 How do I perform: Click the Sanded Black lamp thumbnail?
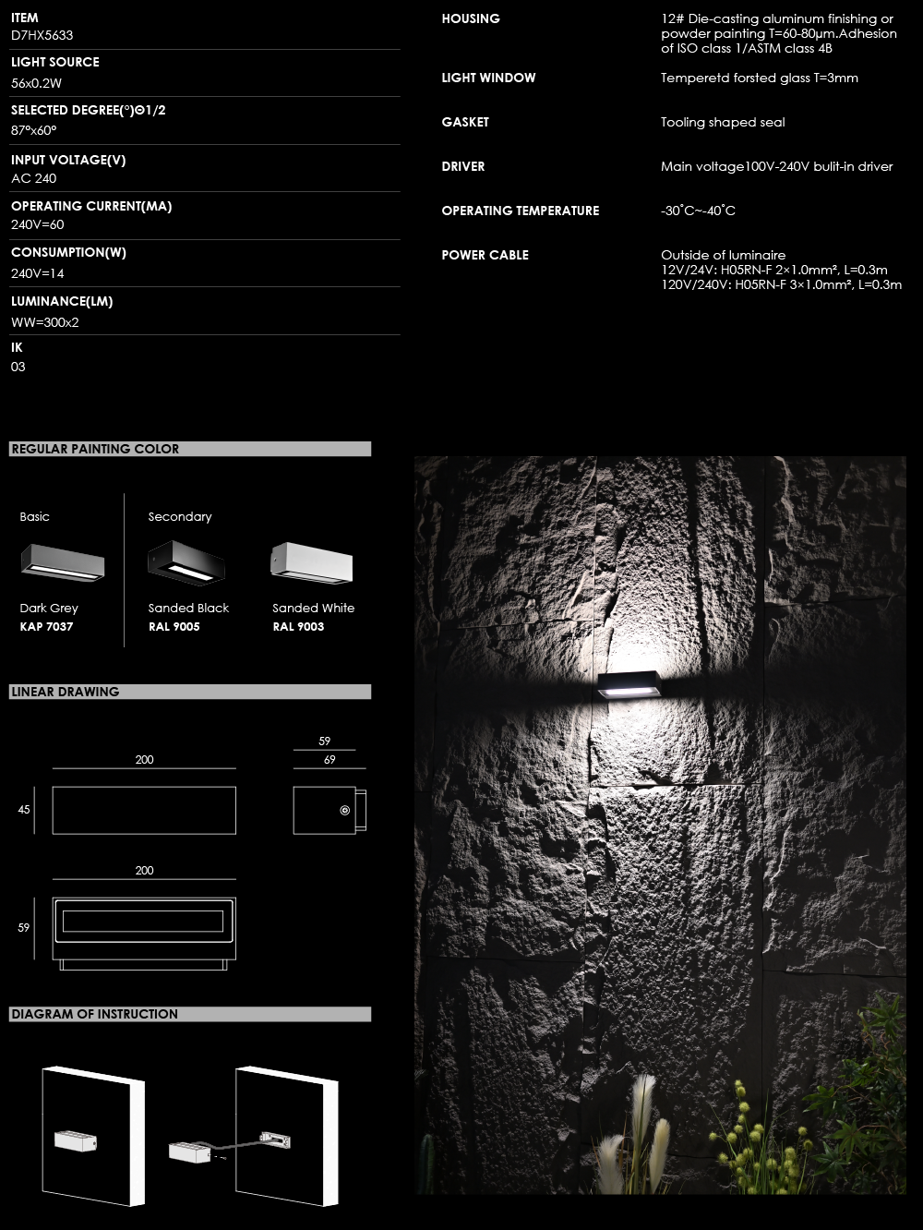click(186, 562)
